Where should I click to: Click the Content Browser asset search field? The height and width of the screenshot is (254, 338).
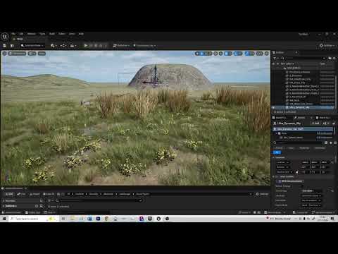(x=99, y=200)
